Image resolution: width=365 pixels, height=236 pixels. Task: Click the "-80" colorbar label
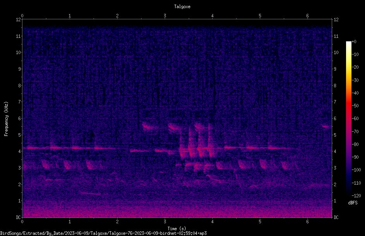pyautogui.click(x=355, y=144)
